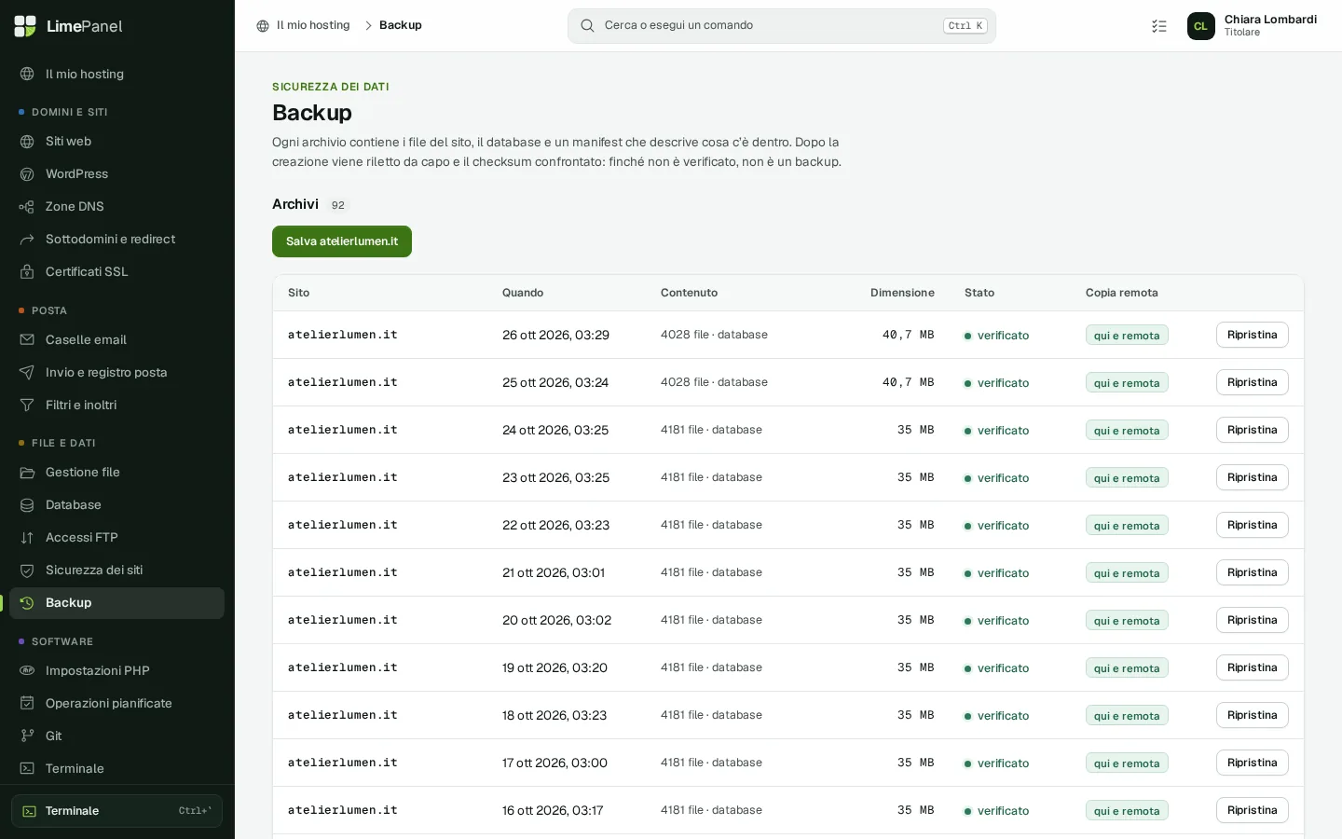Click the search magnifier icon
The width and height of the screenshot is (1342, 839).
click(587, 26)
